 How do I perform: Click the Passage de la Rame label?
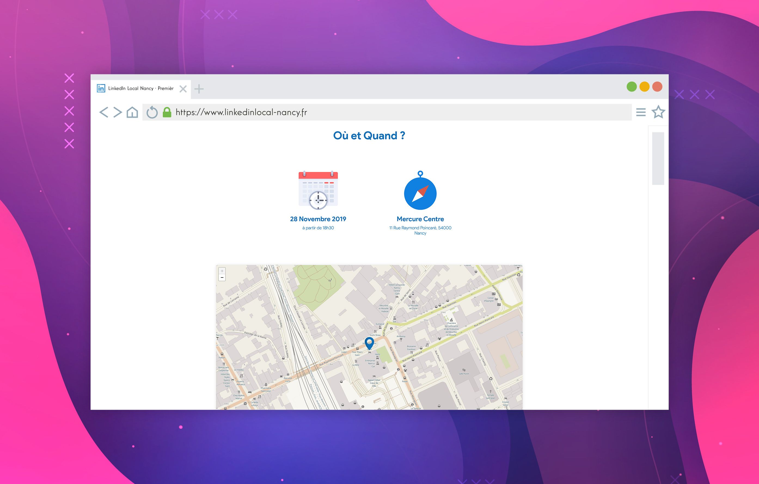(x=255, y=335)
